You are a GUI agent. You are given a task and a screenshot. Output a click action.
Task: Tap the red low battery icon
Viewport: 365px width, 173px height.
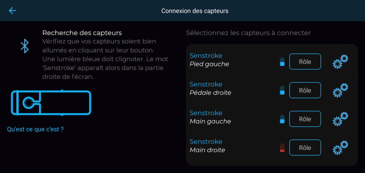click(x=282, y=148)
